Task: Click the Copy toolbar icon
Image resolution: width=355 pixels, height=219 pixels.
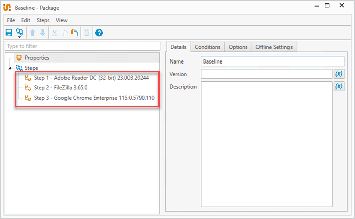Action: click(64, 33)
